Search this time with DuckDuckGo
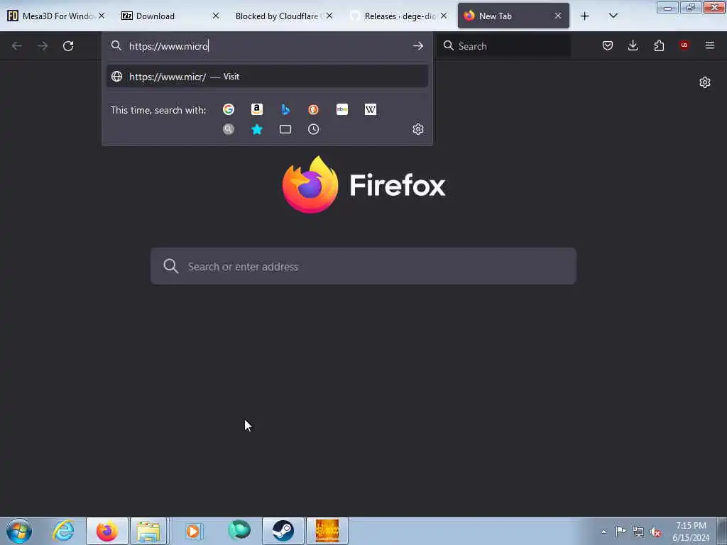This screenshot has height=545, width=727. [x=313, y=109]
